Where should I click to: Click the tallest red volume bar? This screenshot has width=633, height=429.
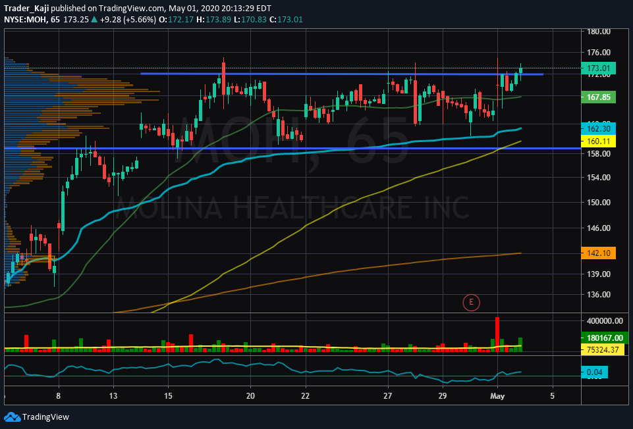coord(497,334)
